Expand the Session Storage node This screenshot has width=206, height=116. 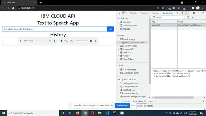tap(119, 46)
